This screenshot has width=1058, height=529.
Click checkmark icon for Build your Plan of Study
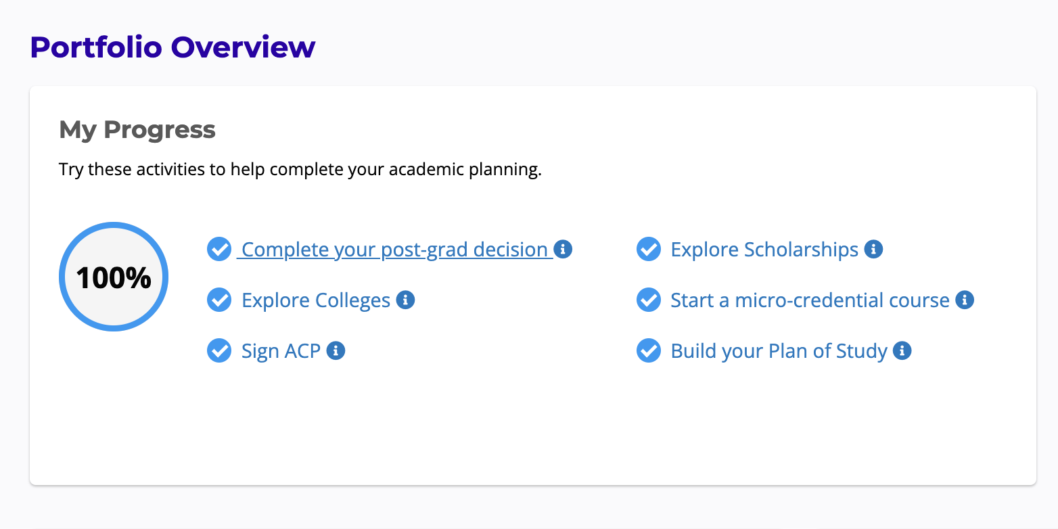point(648,350)
